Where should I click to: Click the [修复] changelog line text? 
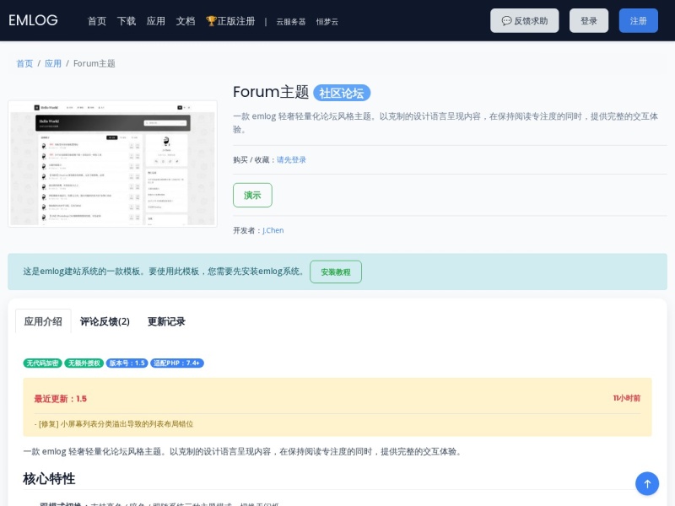pyautogui.click(x=114, y=424)
